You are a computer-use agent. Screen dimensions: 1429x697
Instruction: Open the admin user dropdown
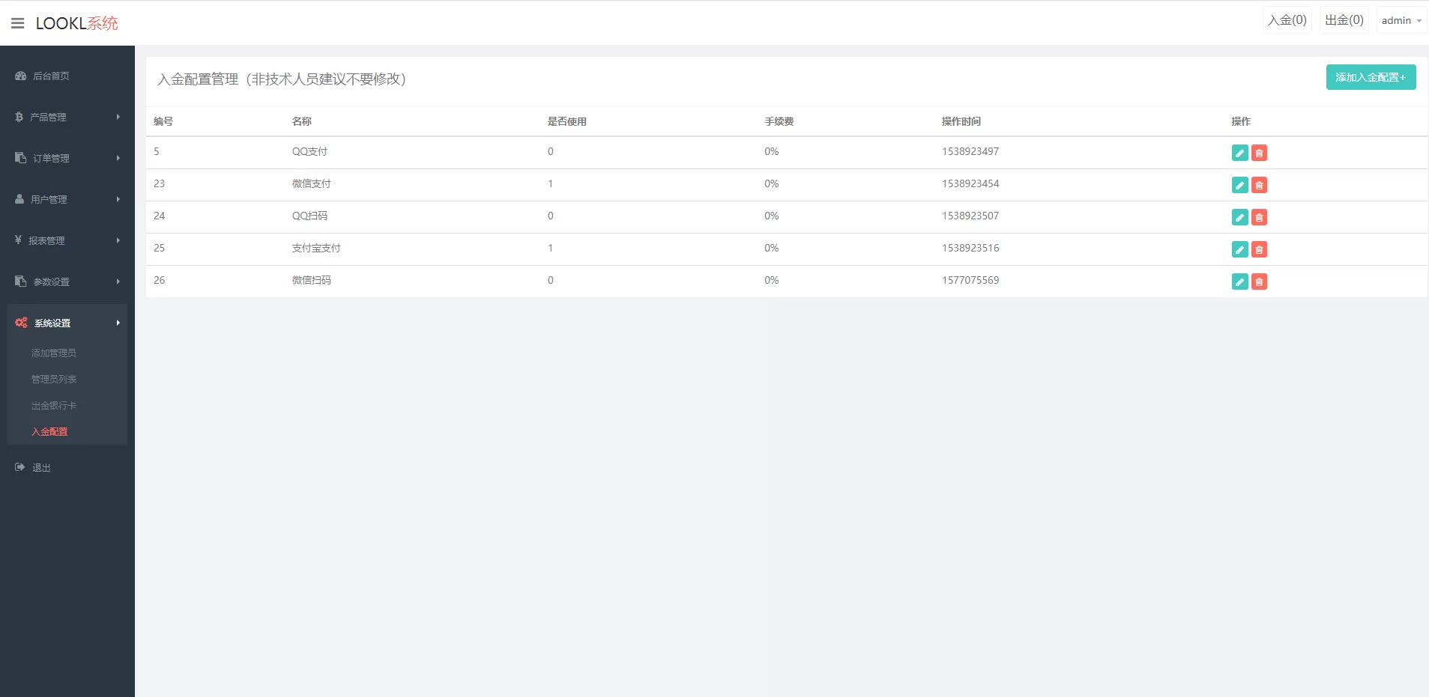tap(1401, 21)
